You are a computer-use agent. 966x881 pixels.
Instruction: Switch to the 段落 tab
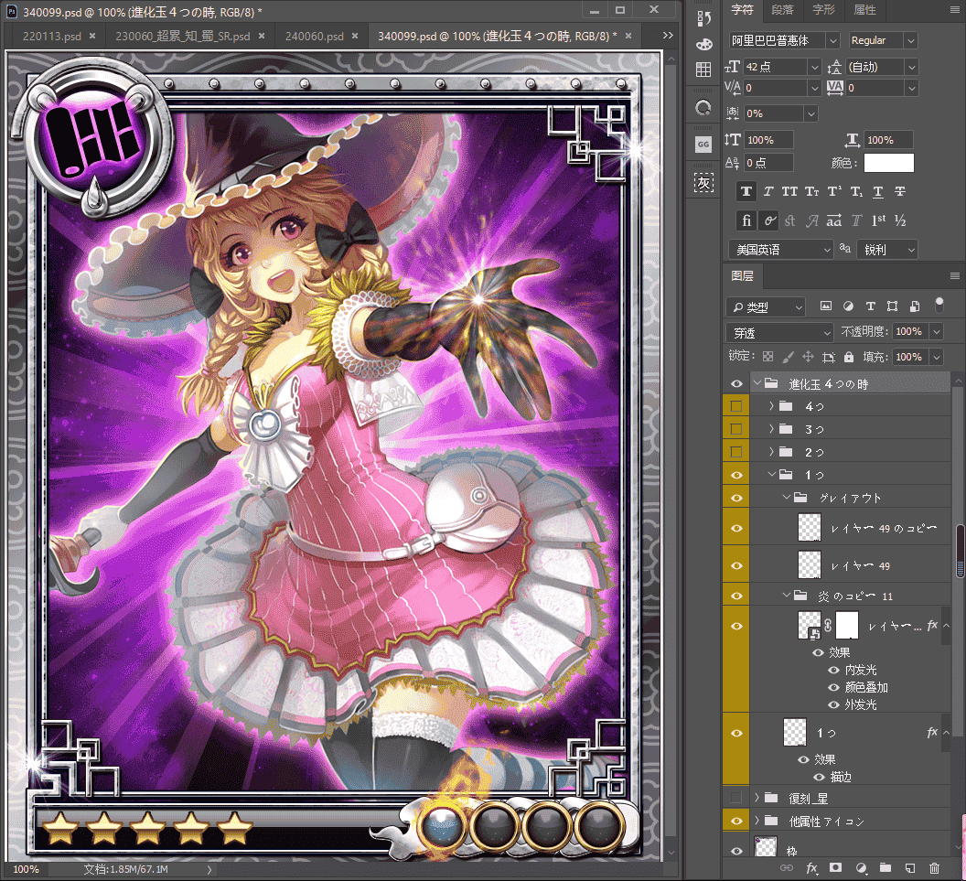[782, 10]
